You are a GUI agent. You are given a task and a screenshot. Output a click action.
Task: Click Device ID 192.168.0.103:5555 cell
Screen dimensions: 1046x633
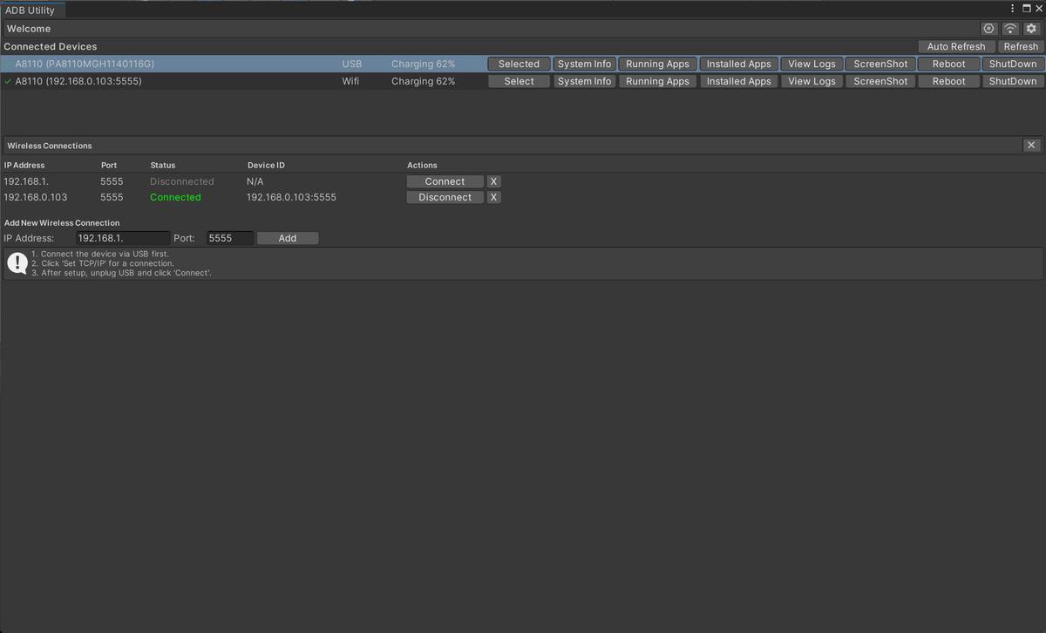click(291, 197)
